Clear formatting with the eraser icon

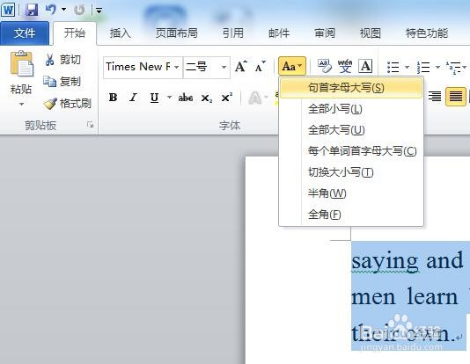tap(324, 66)
